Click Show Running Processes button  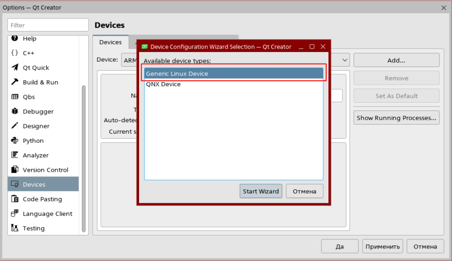pyautogui.click(x=396, y=118)
